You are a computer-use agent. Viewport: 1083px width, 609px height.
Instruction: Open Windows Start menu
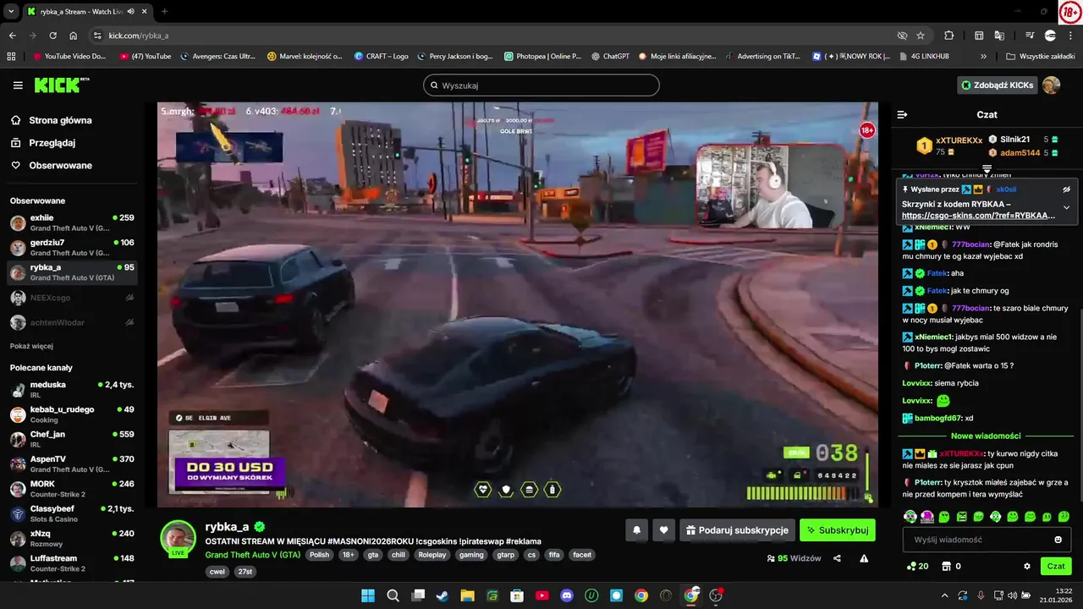click(368, 595)
